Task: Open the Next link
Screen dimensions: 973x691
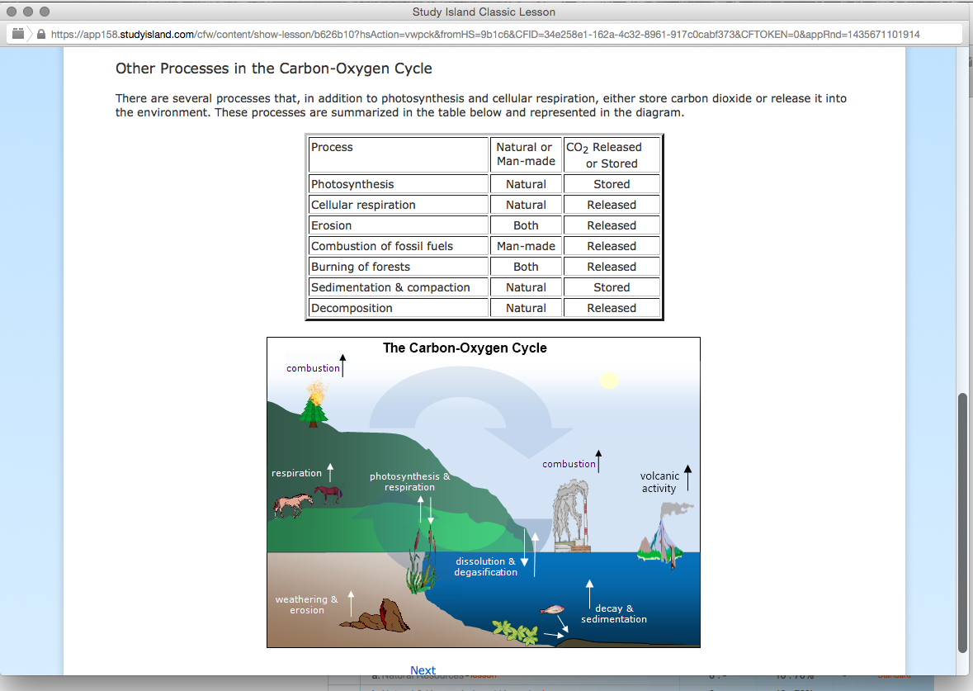Action: pos(423,670)
